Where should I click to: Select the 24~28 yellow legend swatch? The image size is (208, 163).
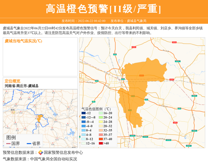pos(101,122)
